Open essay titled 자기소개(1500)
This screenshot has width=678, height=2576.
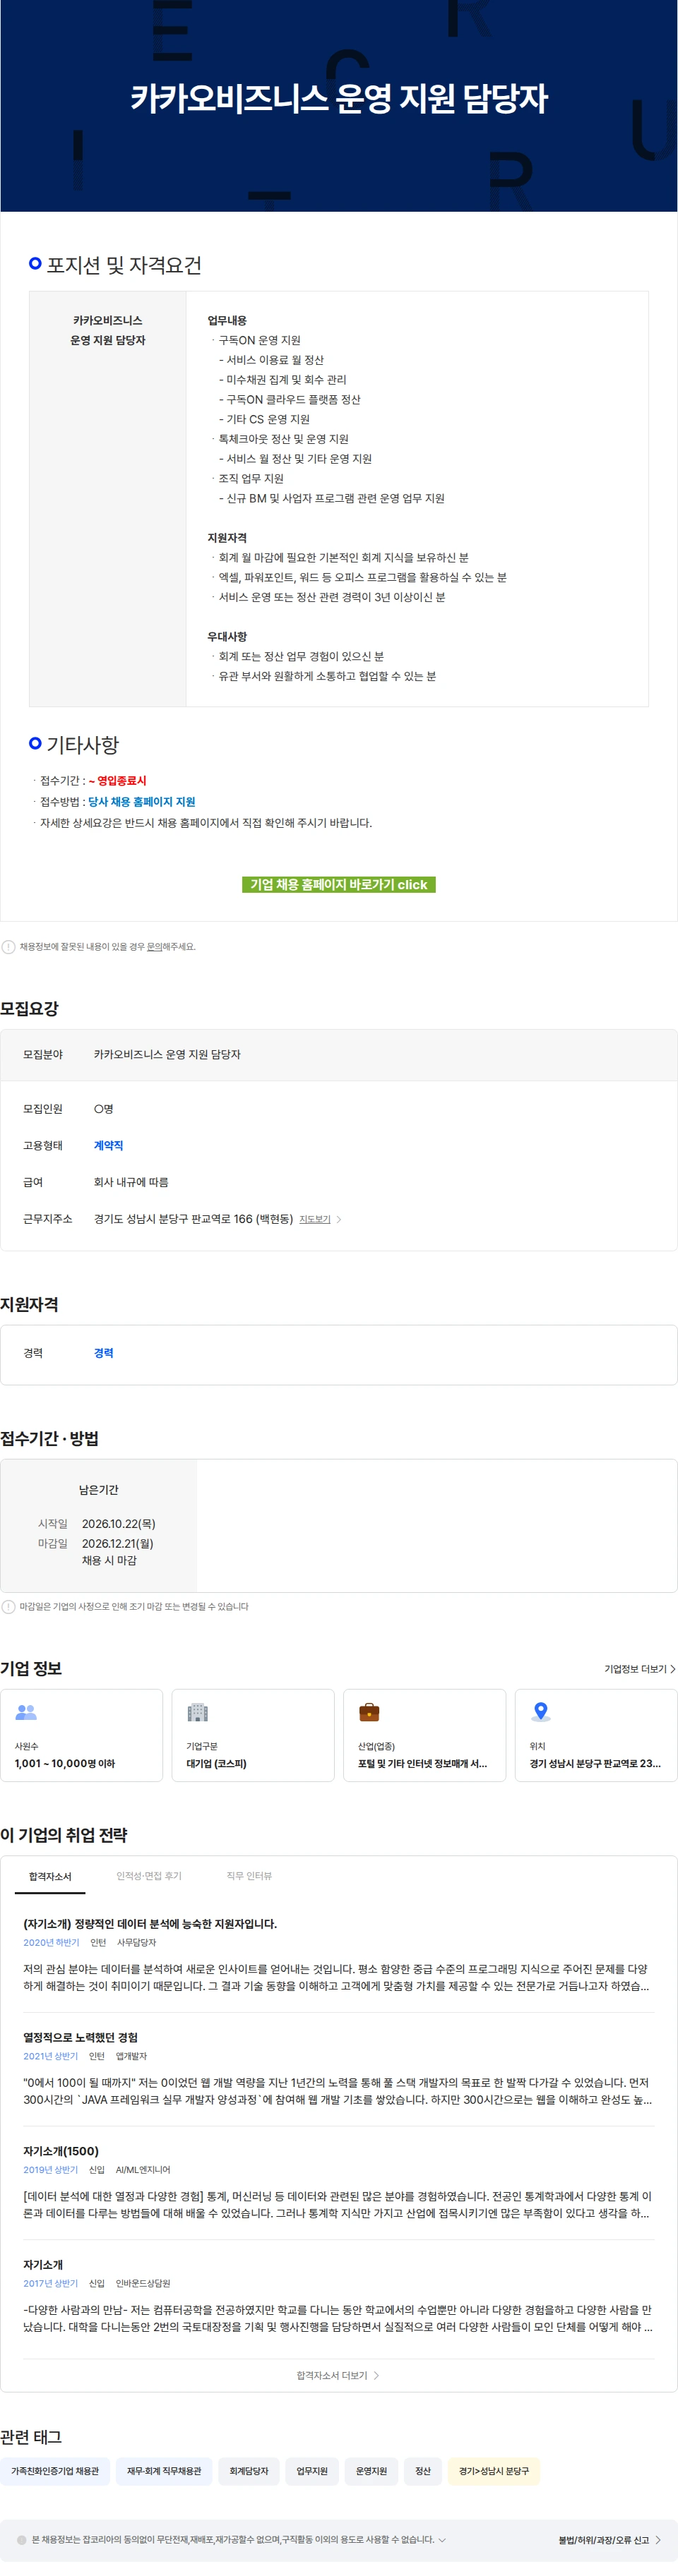tap(61, 2151)
